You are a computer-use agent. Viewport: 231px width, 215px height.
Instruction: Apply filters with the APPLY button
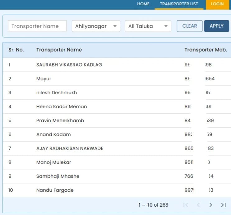[217, 26]
